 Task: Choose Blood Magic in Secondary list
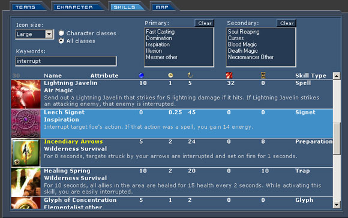click(242, 44)
